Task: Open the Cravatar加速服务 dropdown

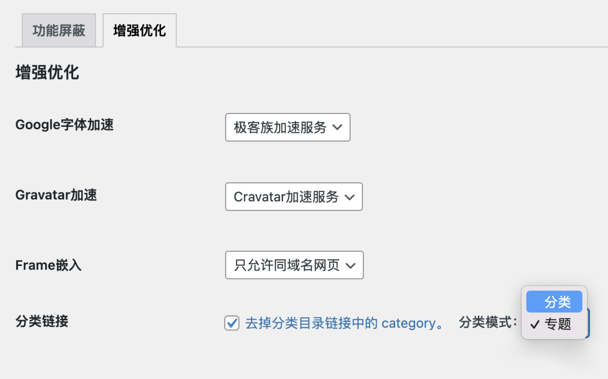Action: click(293, 197)
